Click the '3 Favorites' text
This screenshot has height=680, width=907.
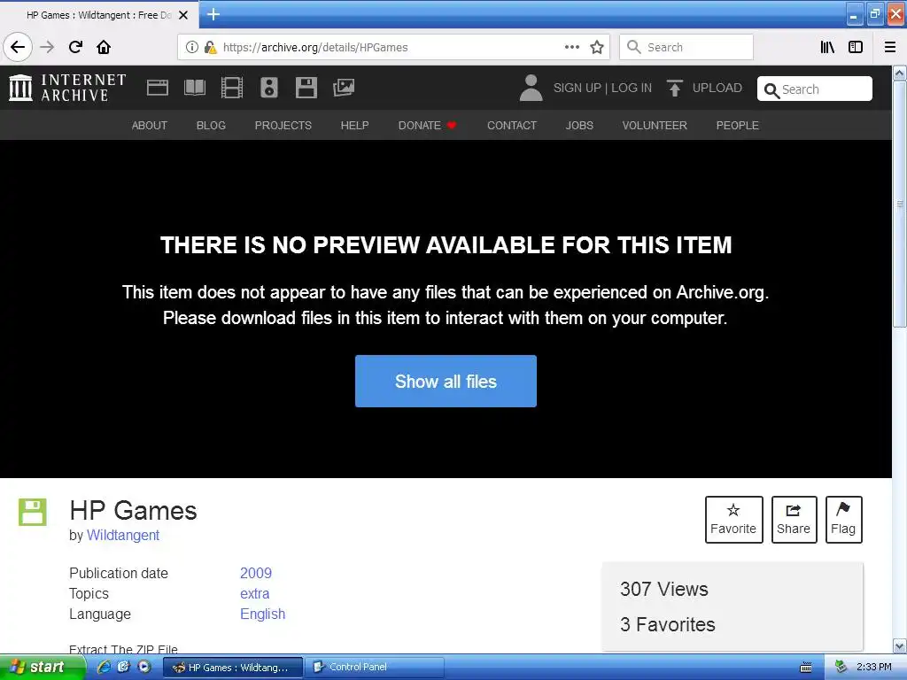click(668, 624)
